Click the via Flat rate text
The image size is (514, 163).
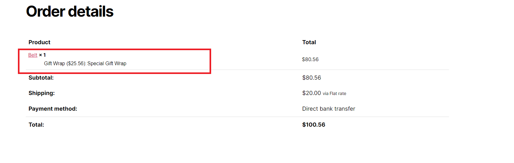coord(334,93)
